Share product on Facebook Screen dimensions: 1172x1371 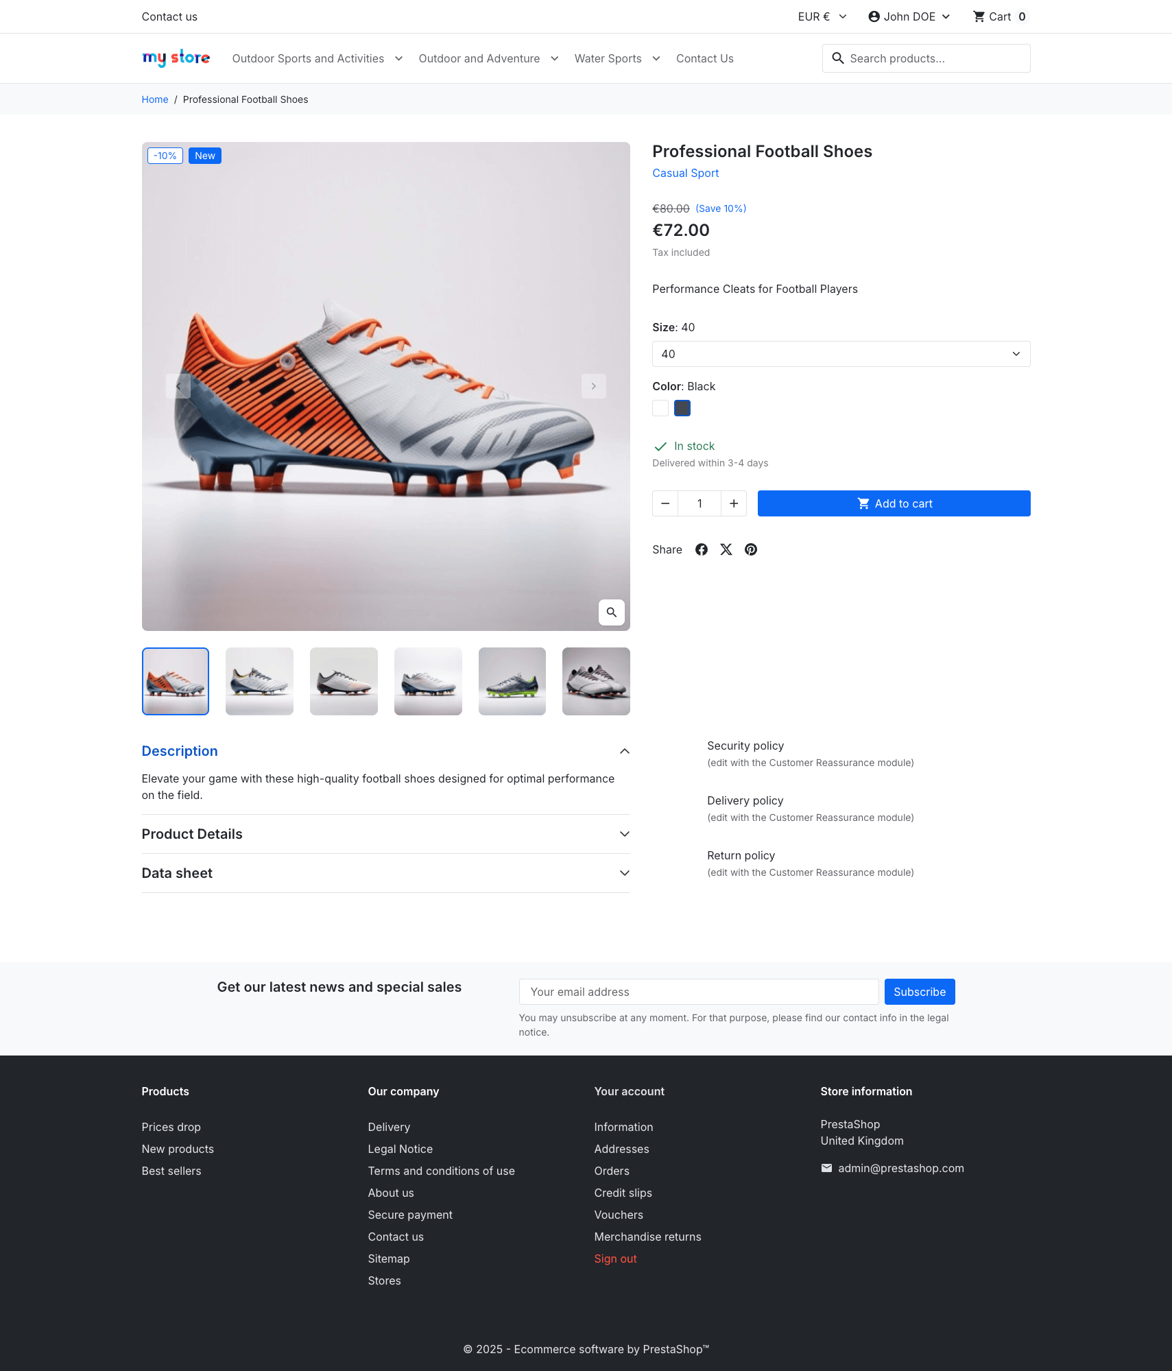[x=701, y=549]
